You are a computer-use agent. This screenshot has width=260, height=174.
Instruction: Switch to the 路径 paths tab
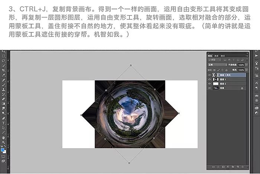[x=223, y=56]
